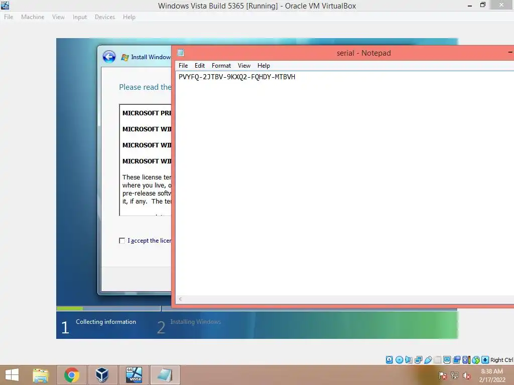This screenshot has height=385, width=514.
Task: Open VirtualBox Devices menu
Action: 105,17
